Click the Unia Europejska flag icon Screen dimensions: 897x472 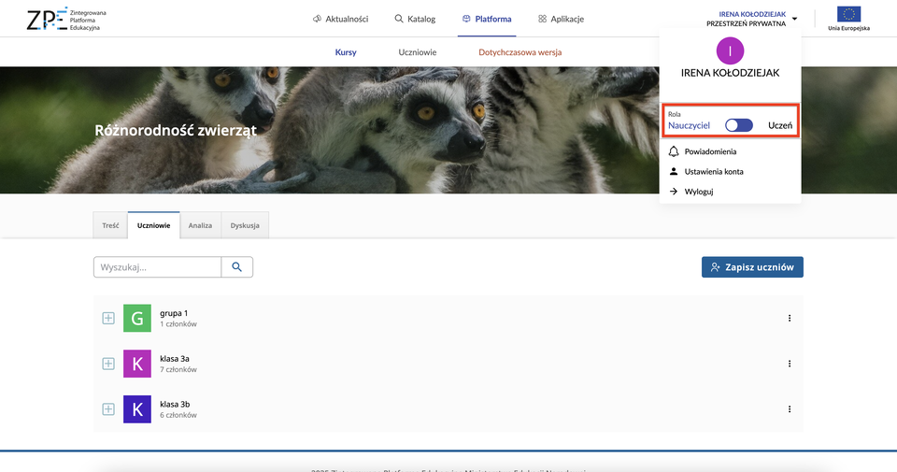click(849, 14)
